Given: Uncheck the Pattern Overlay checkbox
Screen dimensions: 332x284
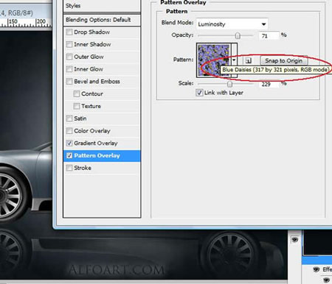Looking at the screenshot, I should point(69,155).
